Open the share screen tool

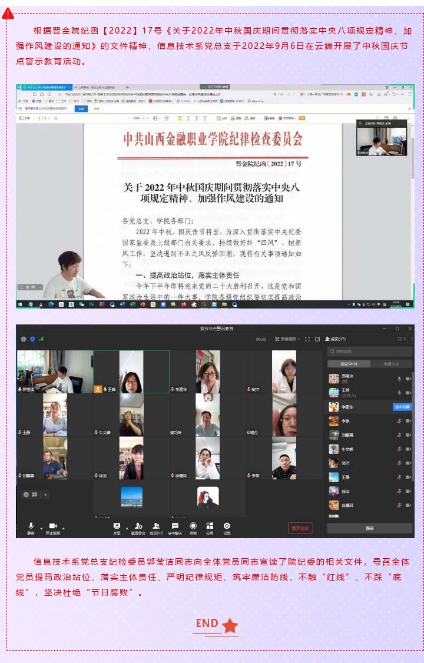point(117,526)
